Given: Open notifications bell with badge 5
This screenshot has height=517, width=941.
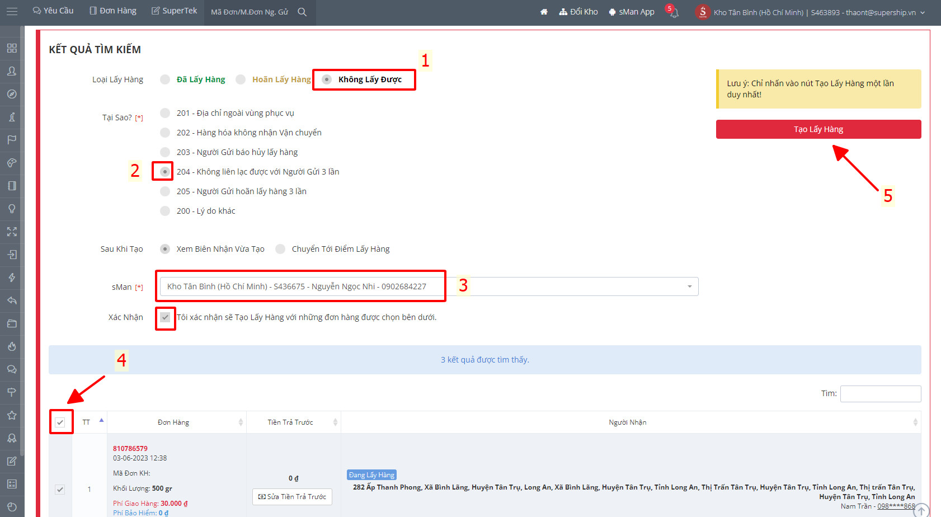Looking at the screenshot, I should [674, 12].
